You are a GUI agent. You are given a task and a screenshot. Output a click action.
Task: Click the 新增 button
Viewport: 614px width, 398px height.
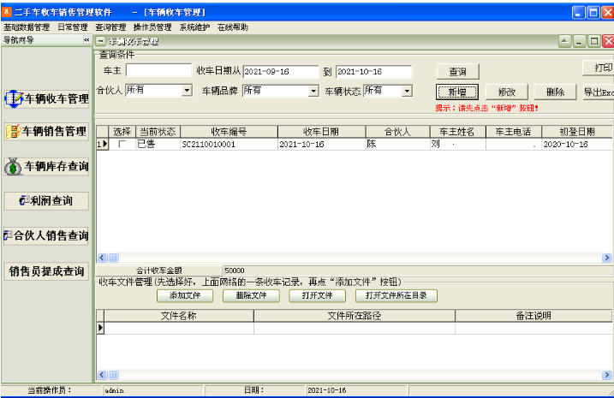(457, 92)
